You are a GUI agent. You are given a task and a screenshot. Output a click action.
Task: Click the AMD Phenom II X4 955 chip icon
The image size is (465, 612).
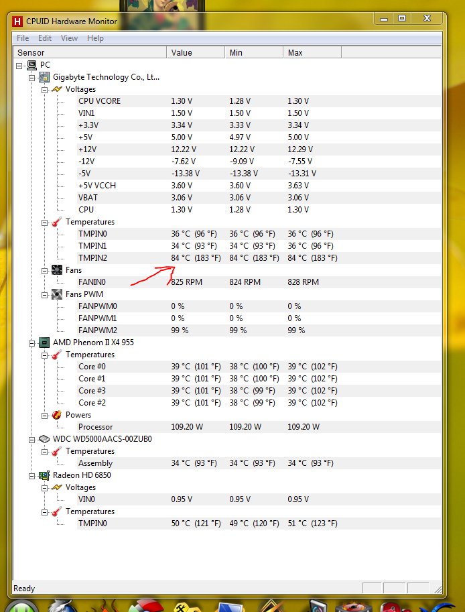(44, 343)
